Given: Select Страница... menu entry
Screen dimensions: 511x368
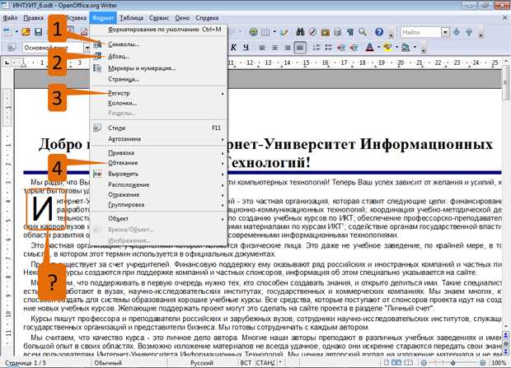Looking at the screenshot, I should point(158,79).
